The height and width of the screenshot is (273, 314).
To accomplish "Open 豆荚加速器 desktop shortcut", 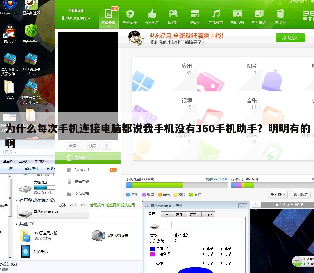I will click(31, 8).
